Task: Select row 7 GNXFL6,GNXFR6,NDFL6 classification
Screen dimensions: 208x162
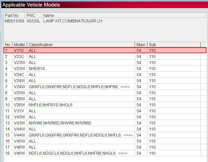Action: 74,87
